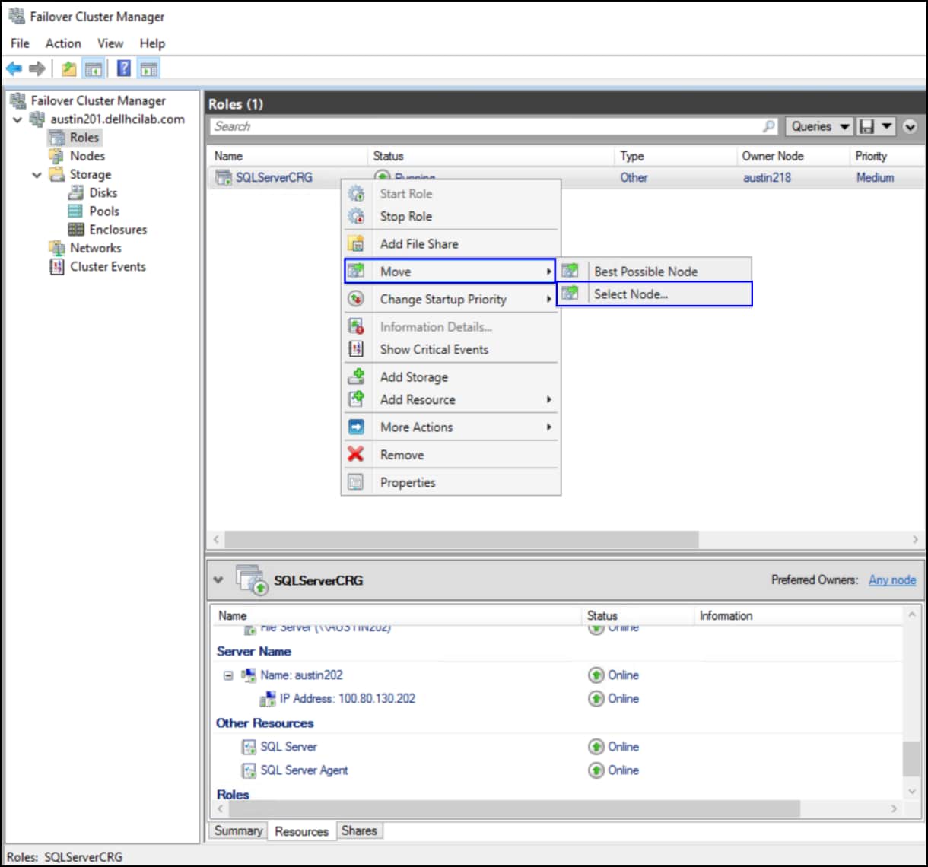Viewport: 928px width, 867px height.
Task: Choose Add File Share menu entry
Action: 451,244
